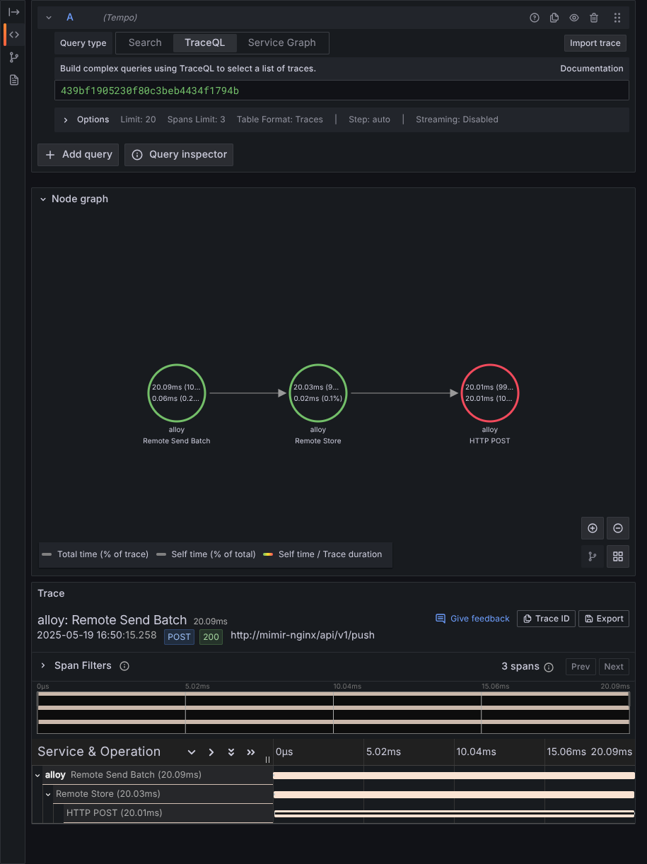The image size is (647, 864).
Task: Select the Service Graph tab
Action: click(281, 43)
